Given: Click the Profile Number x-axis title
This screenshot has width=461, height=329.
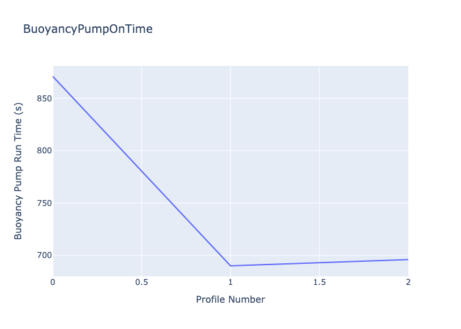Looking at the screenshot, I should click(230, 299).
